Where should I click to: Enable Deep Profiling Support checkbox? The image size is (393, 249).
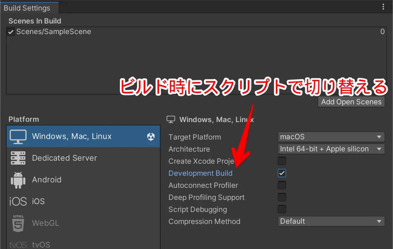[x=282, y=197]
